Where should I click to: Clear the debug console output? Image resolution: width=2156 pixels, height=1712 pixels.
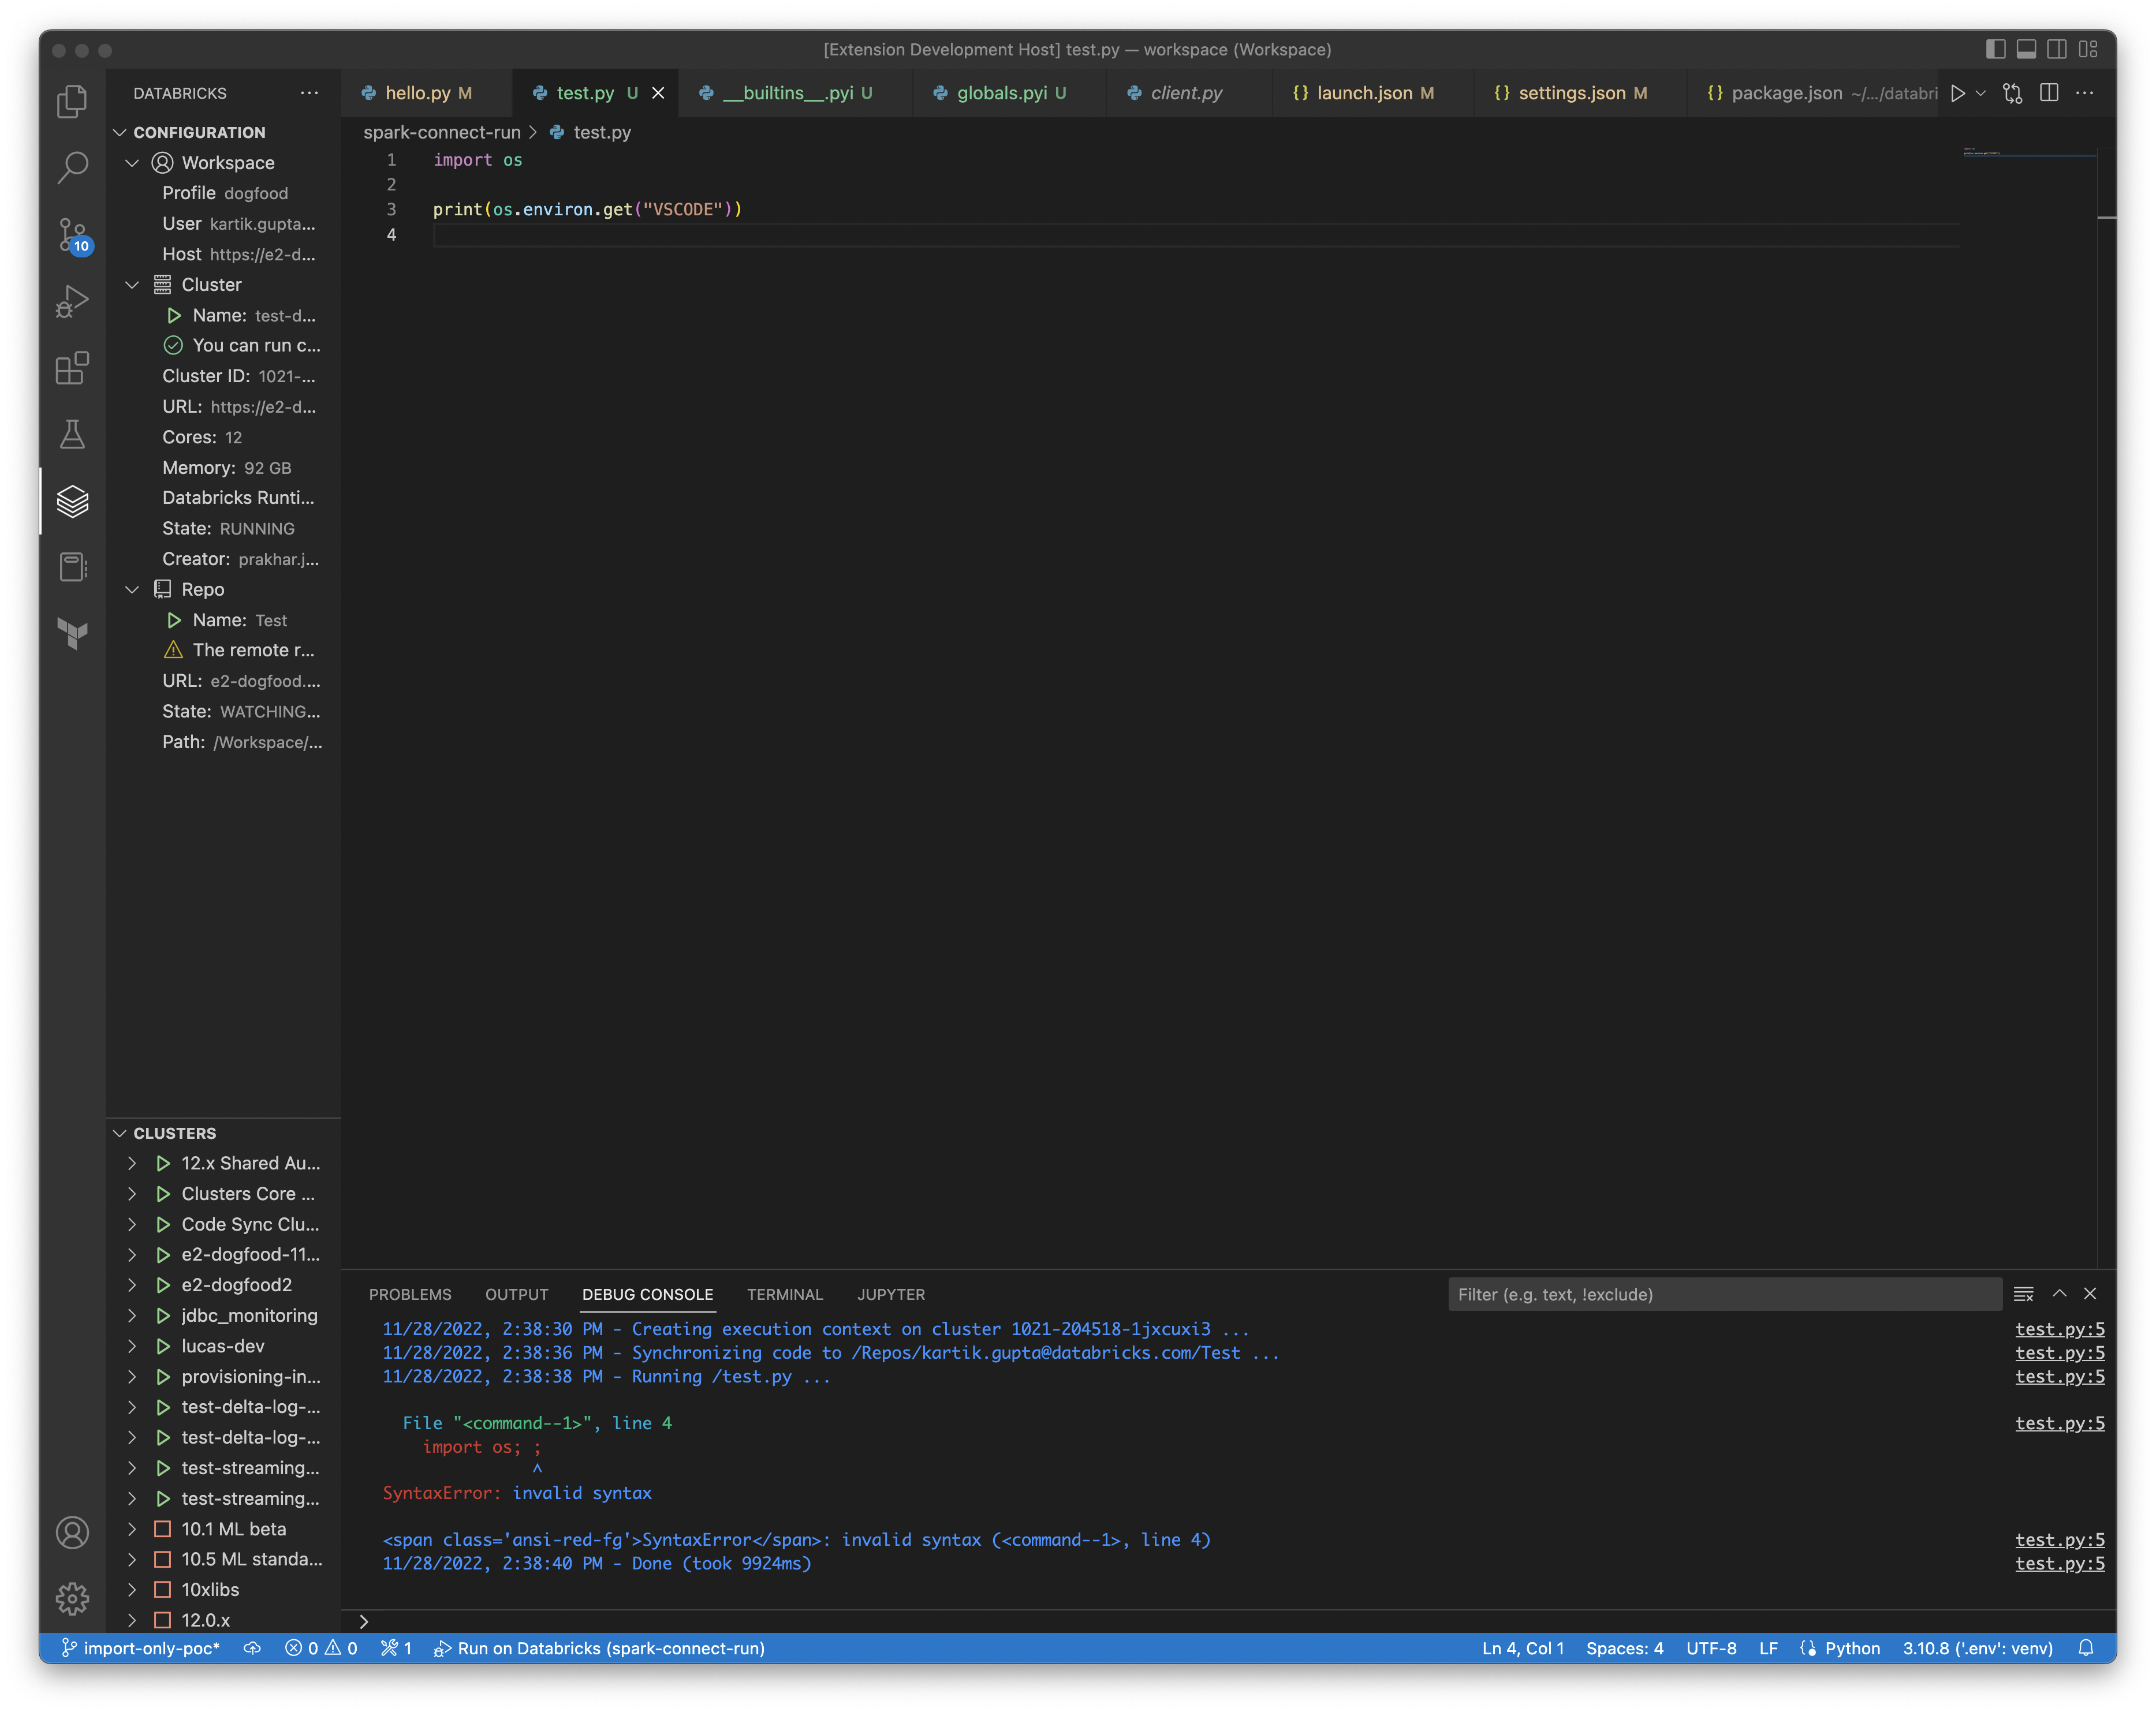(2023, 1294)
